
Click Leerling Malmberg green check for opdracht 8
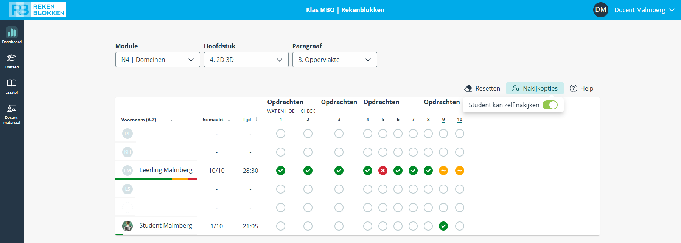(x=428, y=171)
